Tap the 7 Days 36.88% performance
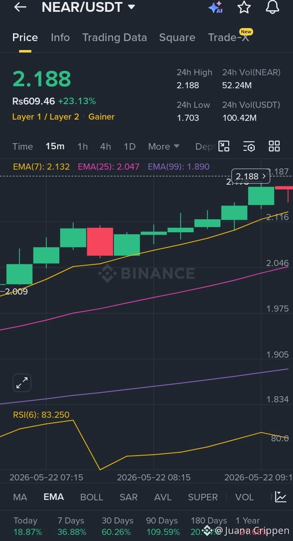This screenshot has width=293, height=541. 72,526
